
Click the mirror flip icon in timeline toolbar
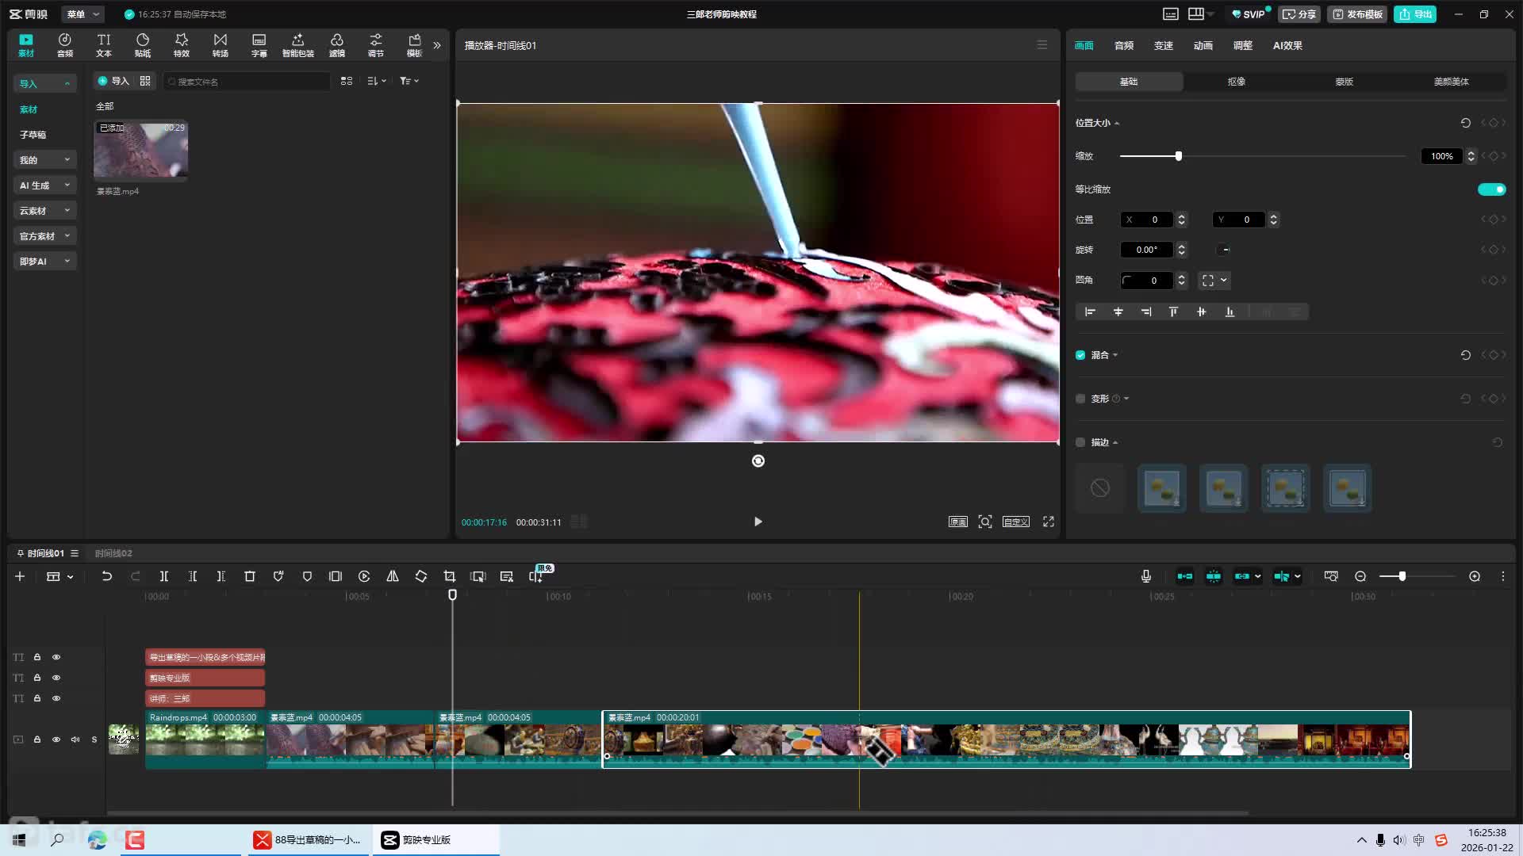[x=393, y=576]
